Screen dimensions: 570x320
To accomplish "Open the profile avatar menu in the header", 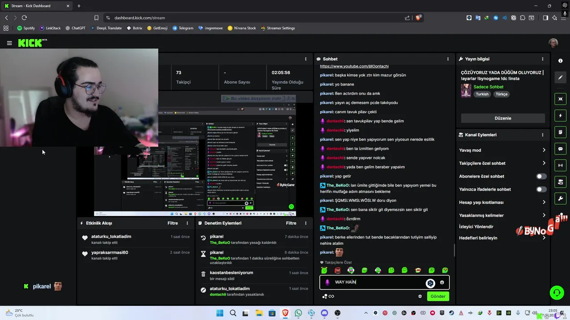I will 553,43.
